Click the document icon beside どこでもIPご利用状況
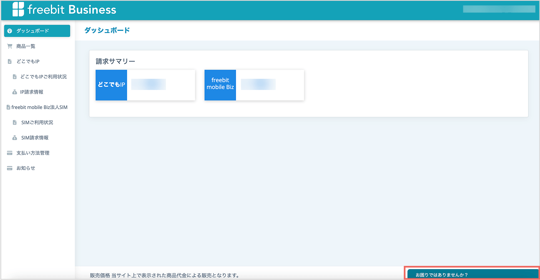Image resolution: width=540 pixels, height=280 pixels. click(15, 77)
